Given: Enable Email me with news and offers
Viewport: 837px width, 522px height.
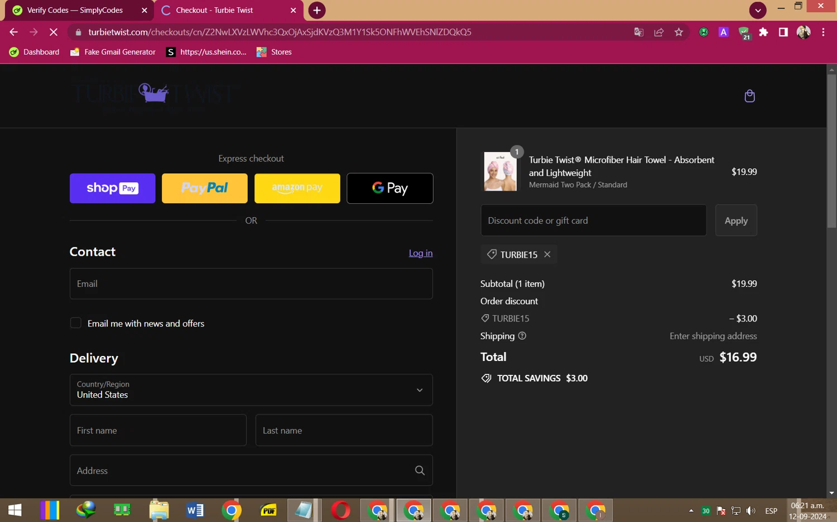Looking at the screenshot, I should [x=76, y=323].
